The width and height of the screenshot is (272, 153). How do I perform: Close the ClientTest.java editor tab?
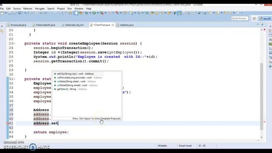[x=113, y=25]
